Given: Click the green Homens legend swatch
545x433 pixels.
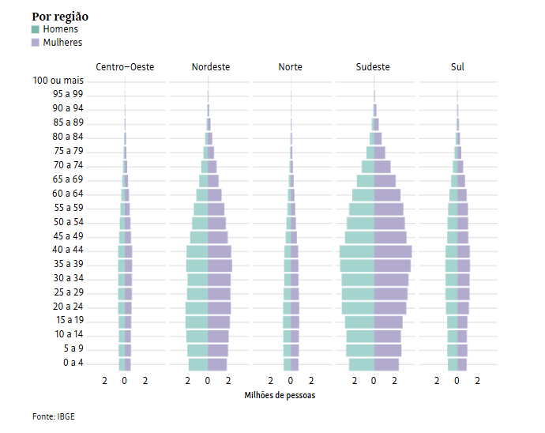Looking at the screenshot, I should tap(36, 30).
